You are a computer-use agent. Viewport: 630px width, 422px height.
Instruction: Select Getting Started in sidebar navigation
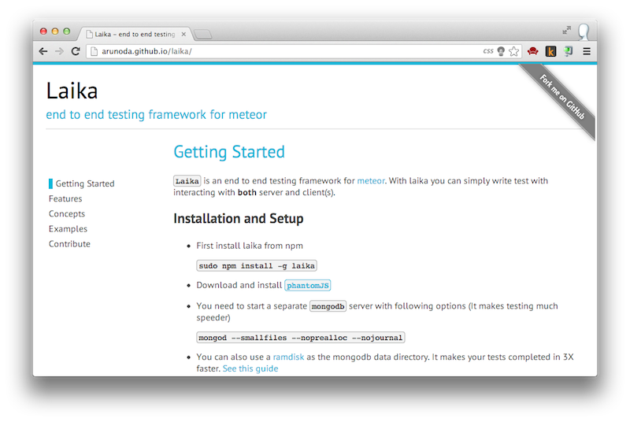[x=85, y=183]
